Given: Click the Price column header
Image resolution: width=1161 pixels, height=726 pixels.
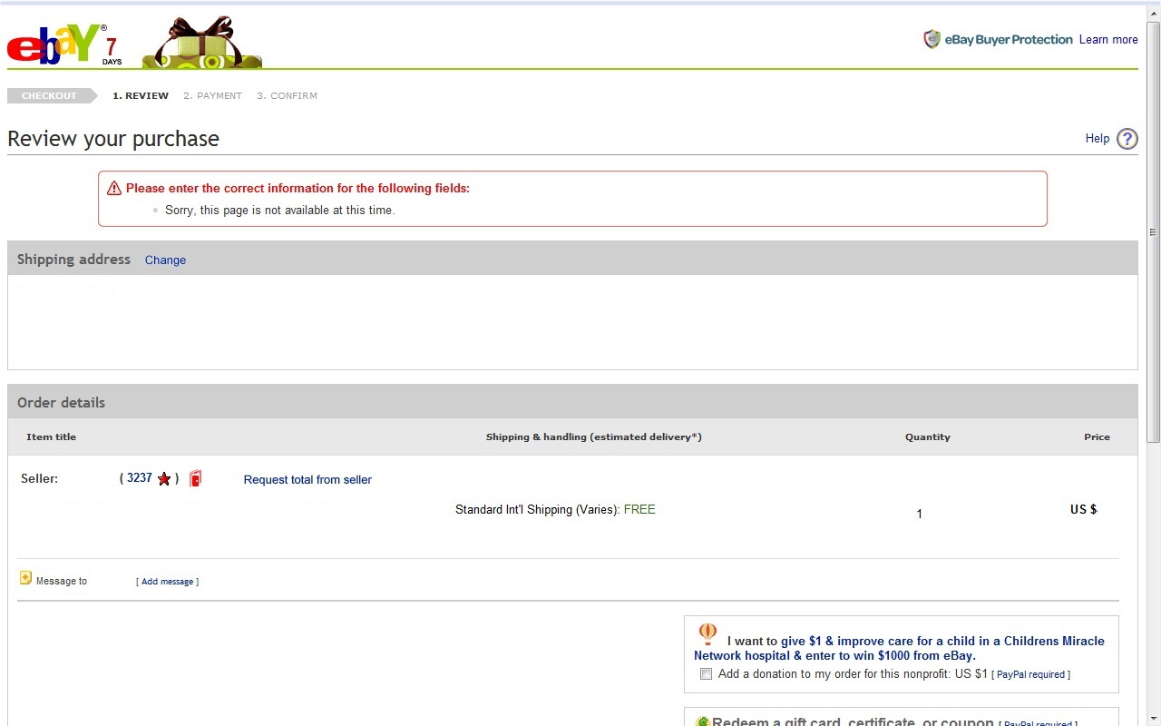Looking at the screenshot, I should point(1097,437).
